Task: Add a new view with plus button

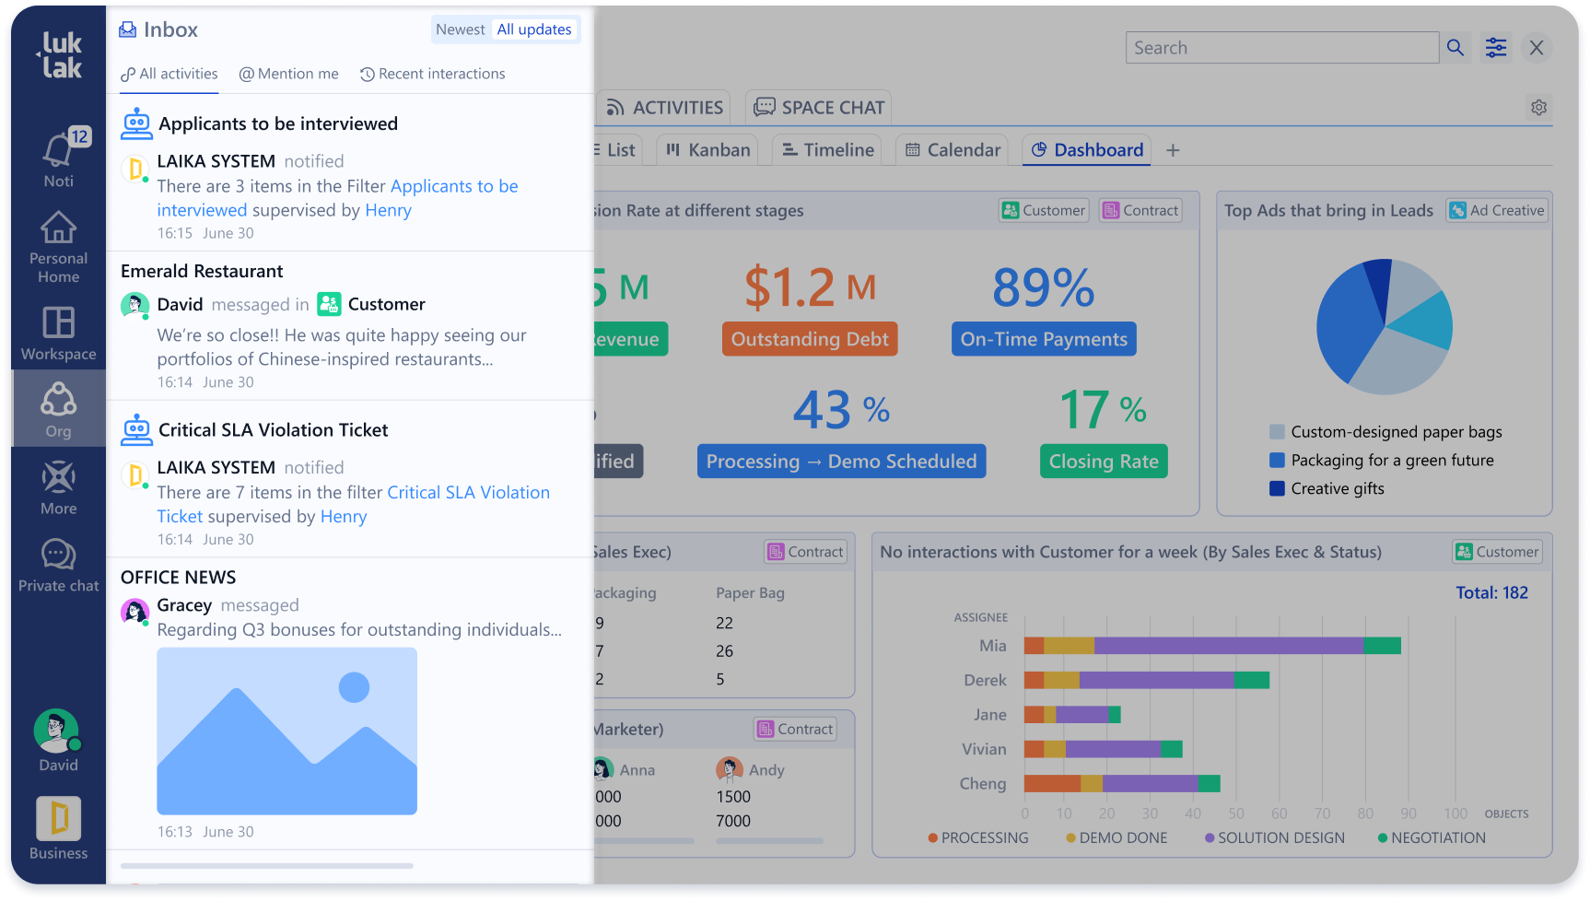Action: [x=1173, y=150]
